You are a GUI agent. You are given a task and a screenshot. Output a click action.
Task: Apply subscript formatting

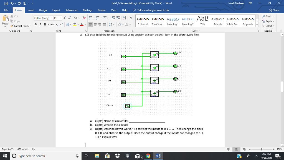[57, 24]
